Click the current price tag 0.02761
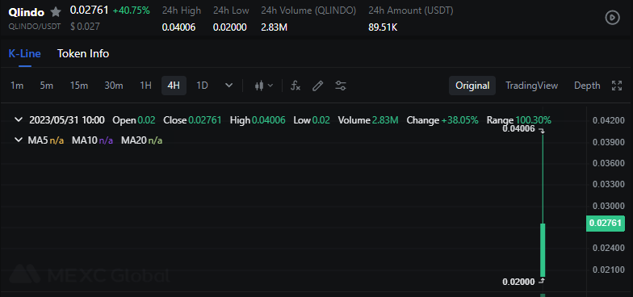This screenshot has height=297, width=633. 606,224
